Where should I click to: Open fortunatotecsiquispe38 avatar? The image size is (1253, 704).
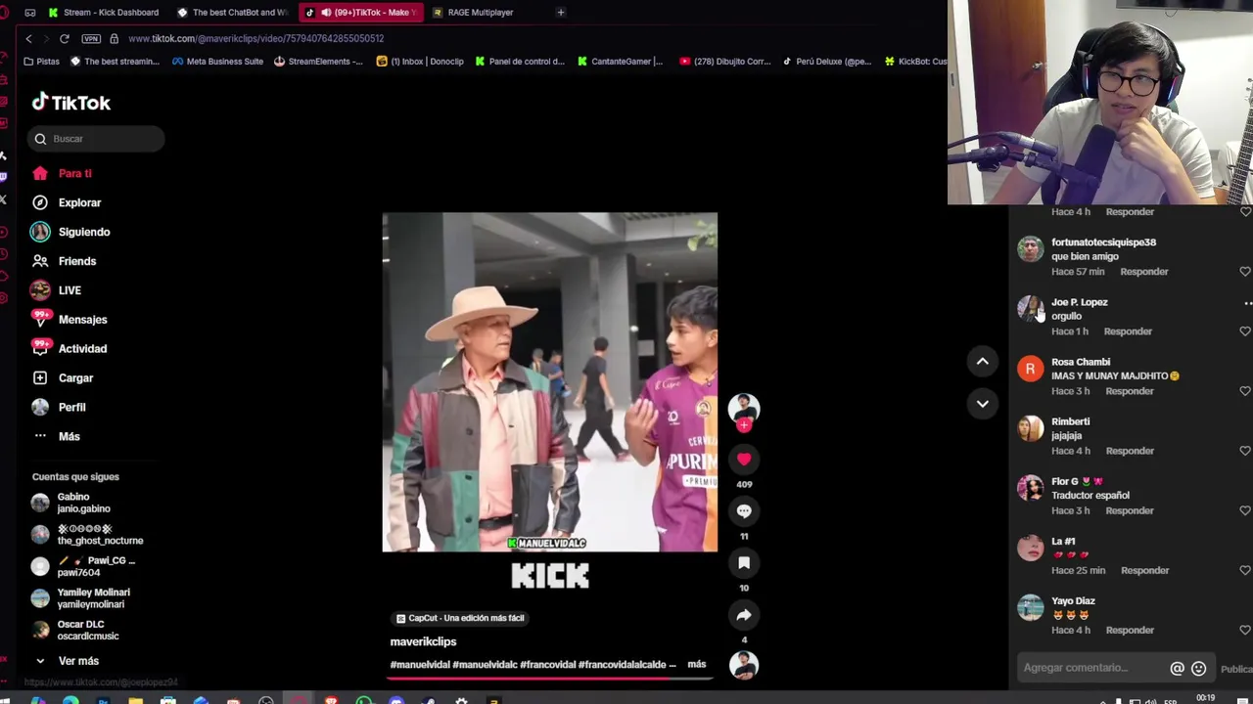1030,249
